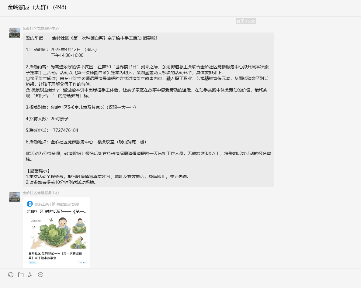Click card title 金岭社区 爱的印记

pyautogui.click(x=57, y=211)
